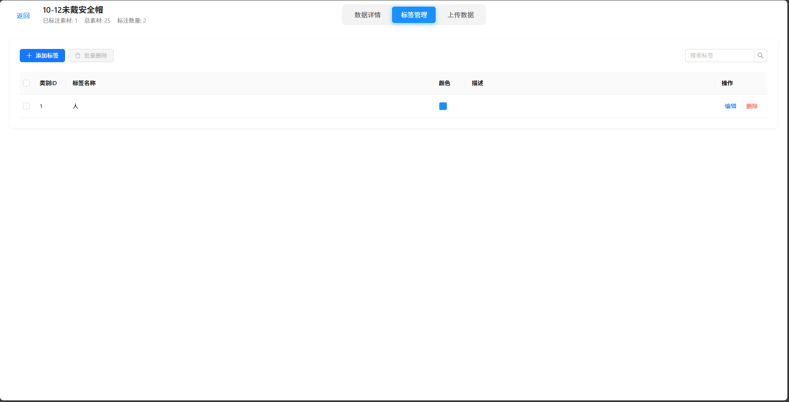Click 删除 for label 人

752,106
